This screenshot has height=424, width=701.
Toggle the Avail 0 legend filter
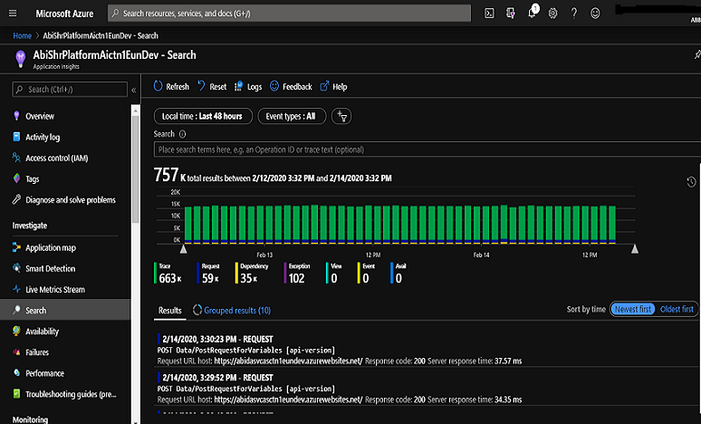[399, 274]
